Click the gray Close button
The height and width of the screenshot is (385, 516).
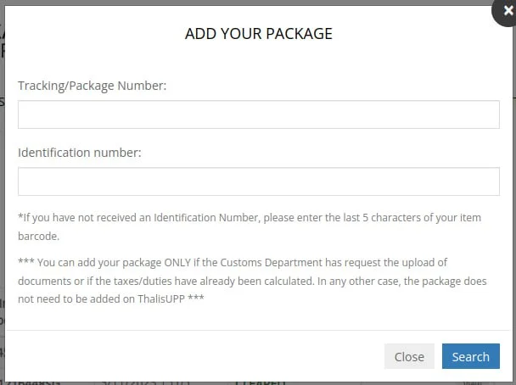click(409, 356)
